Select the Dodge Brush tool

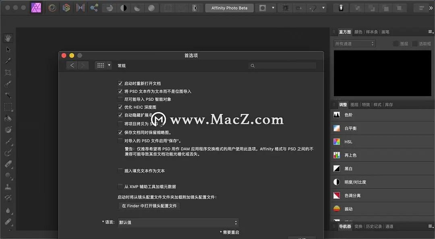click(x=8, y=176)
